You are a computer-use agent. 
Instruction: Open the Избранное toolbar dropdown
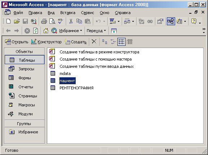[x=70, y=31]
